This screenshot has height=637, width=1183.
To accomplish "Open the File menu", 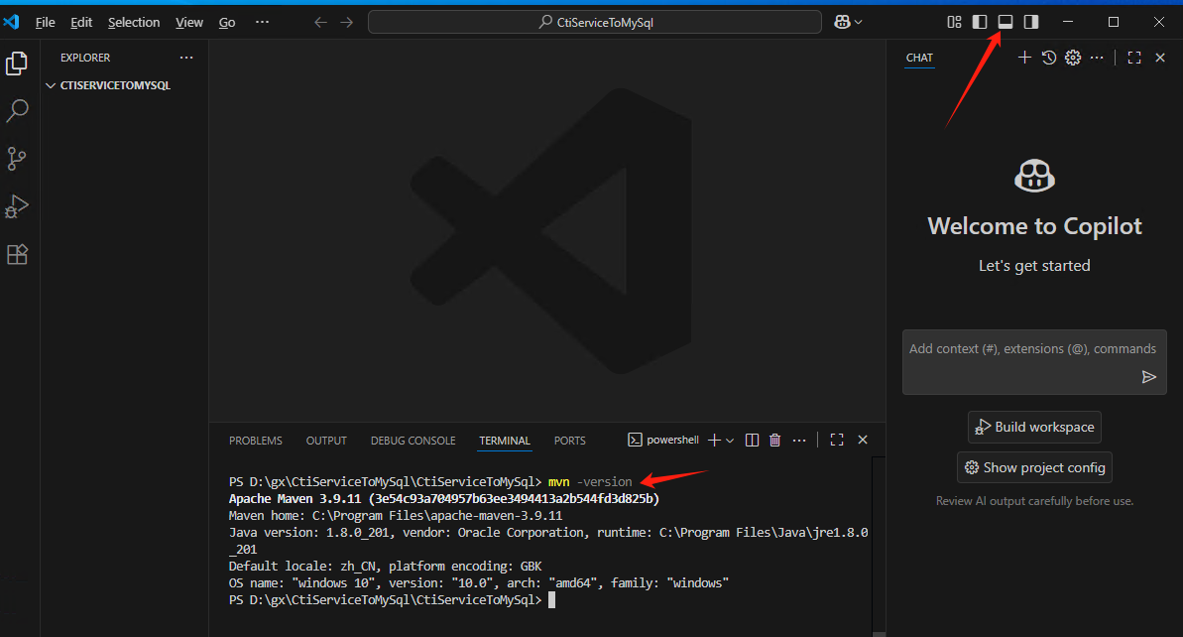I will [46, 23].
